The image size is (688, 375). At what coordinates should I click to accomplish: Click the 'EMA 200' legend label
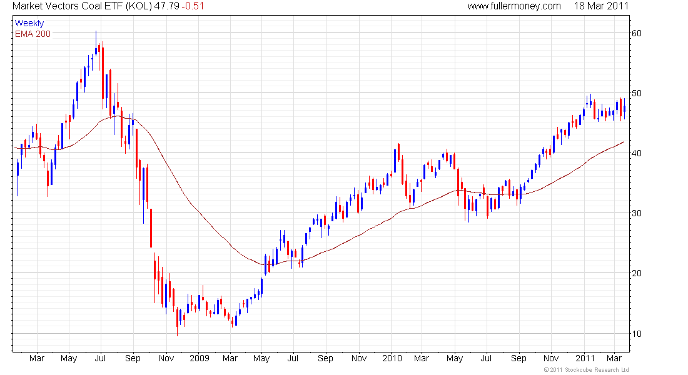(x=33, y=34)
